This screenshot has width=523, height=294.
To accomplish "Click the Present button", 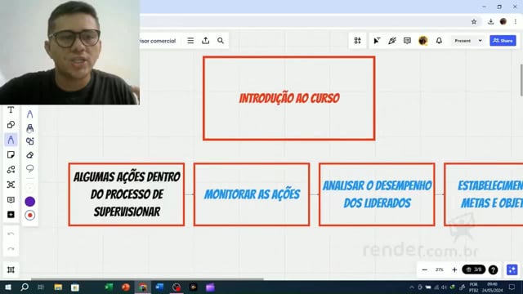I will 463,41.
